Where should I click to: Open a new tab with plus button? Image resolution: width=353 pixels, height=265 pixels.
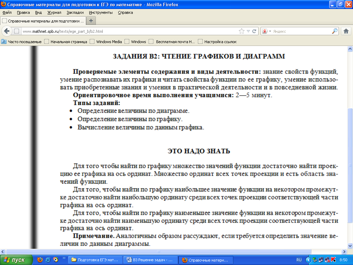(x=91, y=21)
